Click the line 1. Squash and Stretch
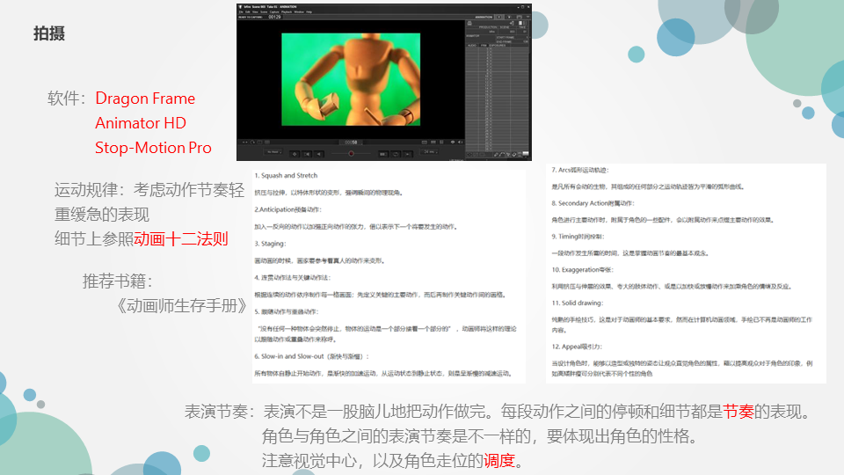Viewport: 844px width, 475px height. click(x=286, y=176)
